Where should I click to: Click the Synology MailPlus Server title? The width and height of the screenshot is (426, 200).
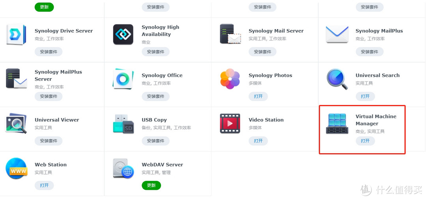tap(58, 75)
